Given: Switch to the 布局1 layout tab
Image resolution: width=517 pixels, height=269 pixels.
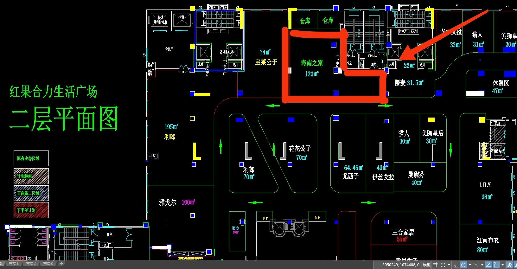Looking at the screenshot, I should pos(14,264).
